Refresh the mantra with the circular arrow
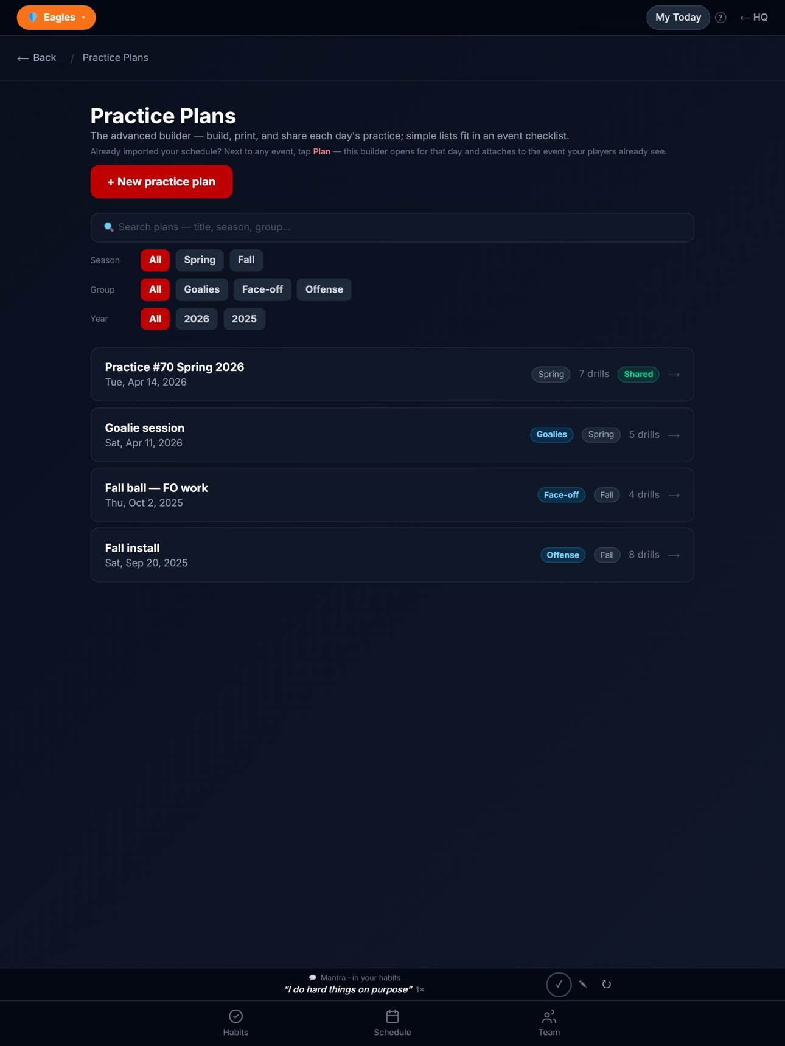785x1046 pixels. pos(607,984)
